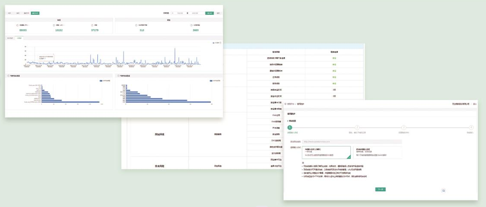Switch to the second chart tab above line graph
This screenshot has width=486, height=207.
coord(19,38)
